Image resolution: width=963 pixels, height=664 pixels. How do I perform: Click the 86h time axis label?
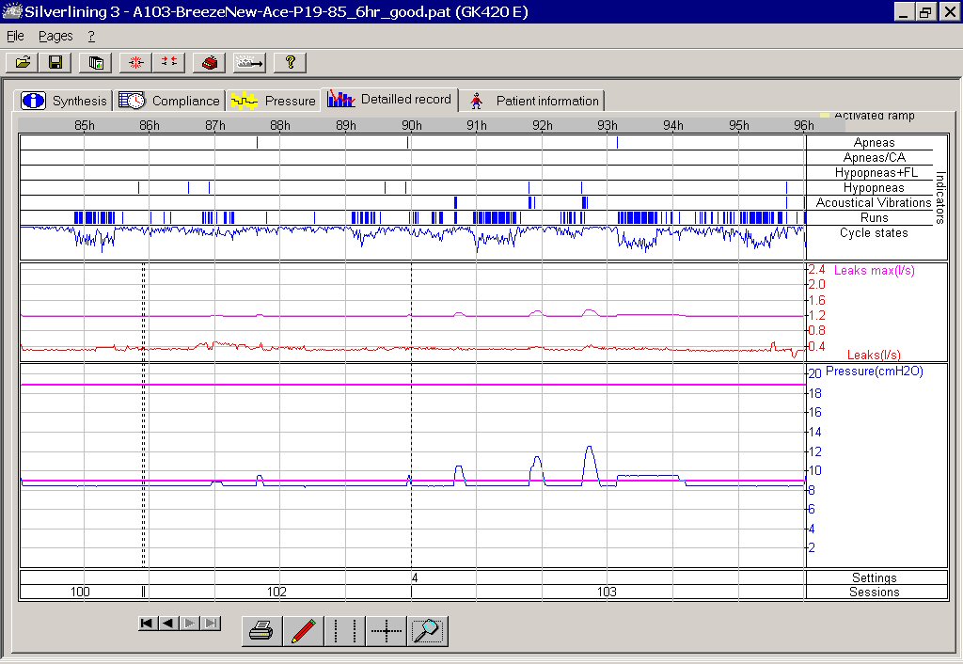click(x=150, y=125)
